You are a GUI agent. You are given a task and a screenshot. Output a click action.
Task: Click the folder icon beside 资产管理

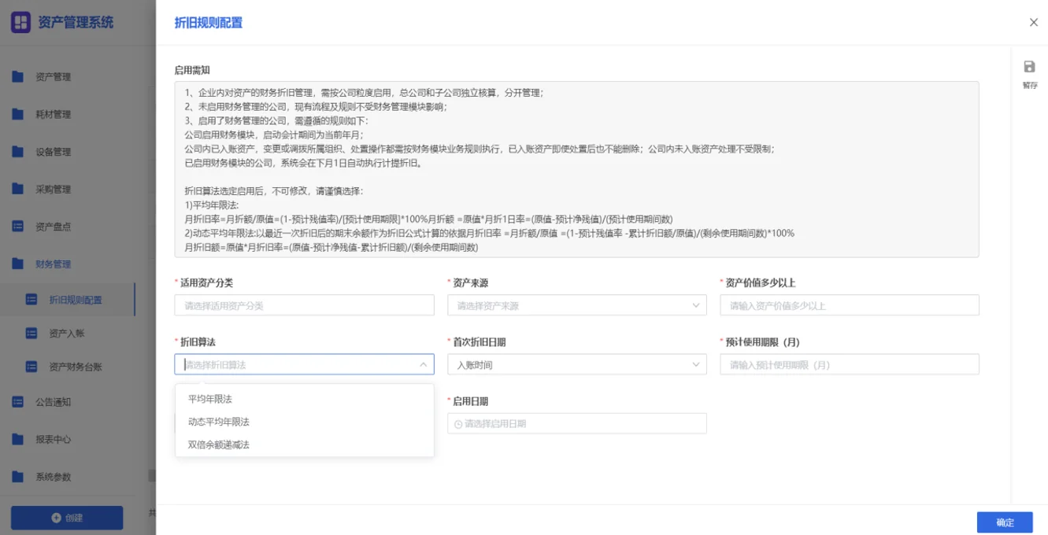pyautogui.click(x=18, y=77)
